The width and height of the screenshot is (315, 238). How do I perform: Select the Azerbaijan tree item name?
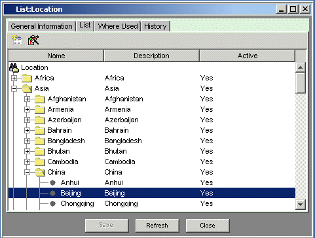point(64,120)
